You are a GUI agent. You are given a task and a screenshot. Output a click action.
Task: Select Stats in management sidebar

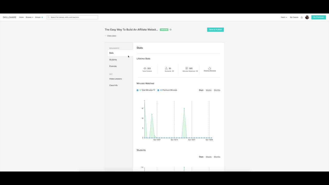[120, 53]
